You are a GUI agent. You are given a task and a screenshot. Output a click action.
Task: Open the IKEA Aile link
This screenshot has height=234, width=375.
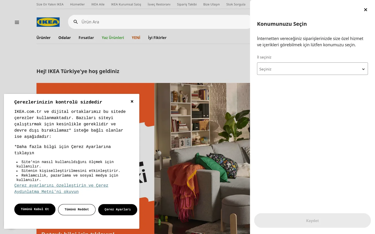click(98, 4)
